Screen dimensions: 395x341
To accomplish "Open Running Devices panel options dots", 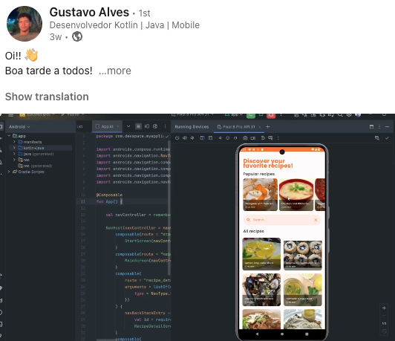I will (379, 127).
